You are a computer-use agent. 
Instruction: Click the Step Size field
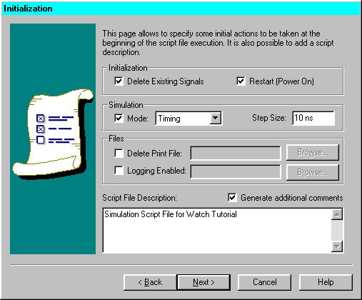(313, 118)
